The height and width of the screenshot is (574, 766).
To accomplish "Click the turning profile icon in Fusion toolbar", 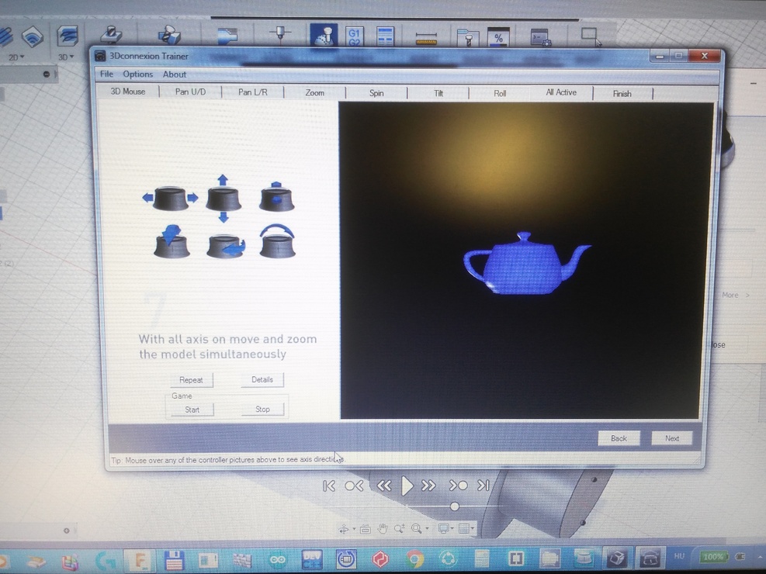I will click(227, 36).
